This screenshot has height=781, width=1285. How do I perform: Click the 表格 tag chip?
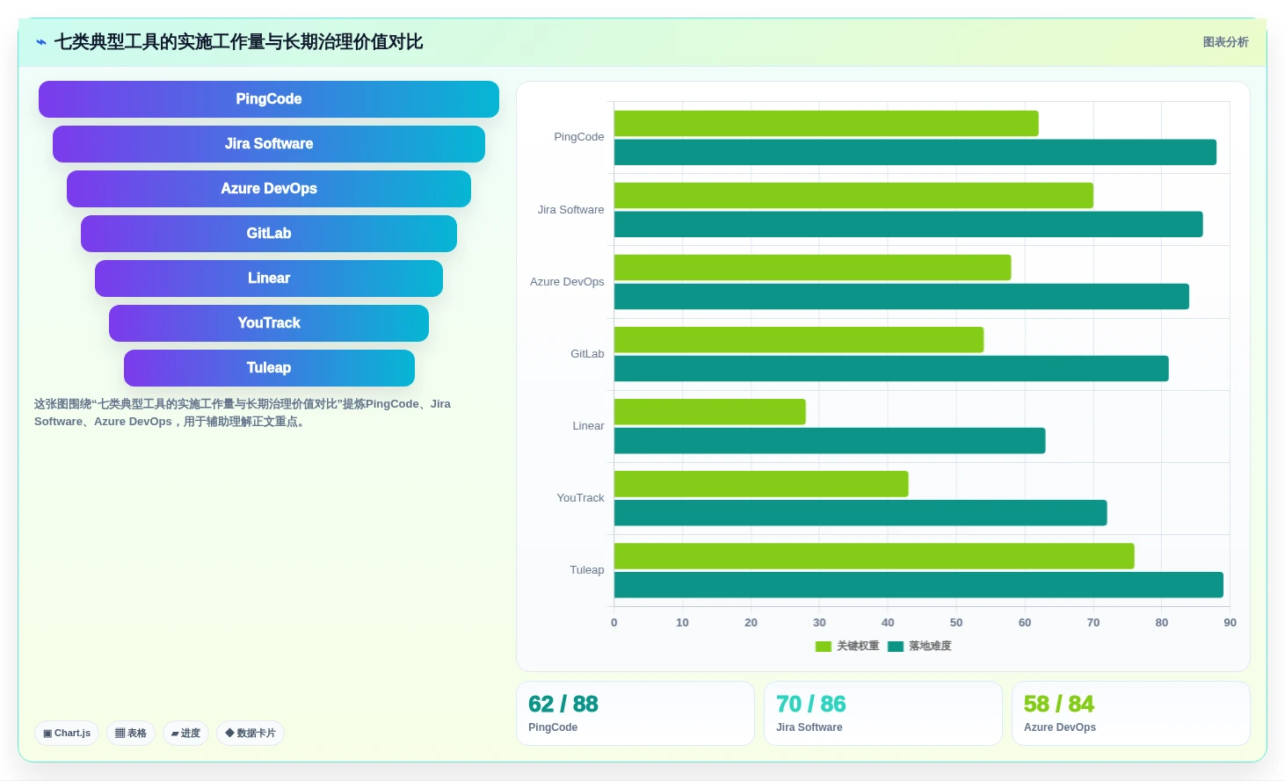click(x=131, y=733)
